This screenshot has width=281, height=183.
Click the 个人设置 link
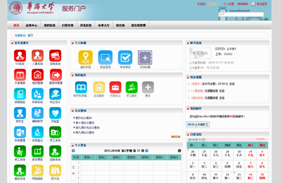coord(229,4)
